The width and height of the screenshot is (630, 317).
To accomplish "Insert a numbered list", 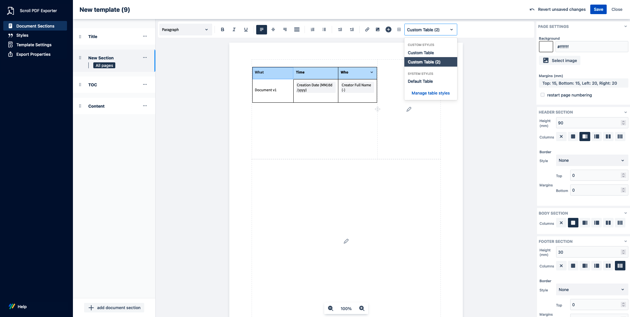I will (x=312, y=30).
